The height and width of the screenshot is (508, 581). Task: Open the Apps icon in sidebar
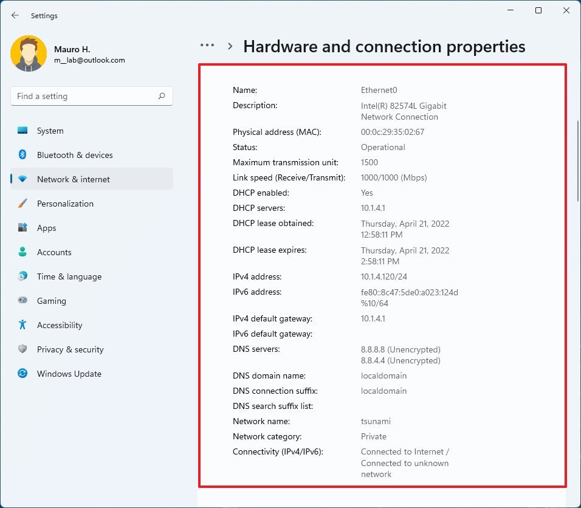point(22,228)
